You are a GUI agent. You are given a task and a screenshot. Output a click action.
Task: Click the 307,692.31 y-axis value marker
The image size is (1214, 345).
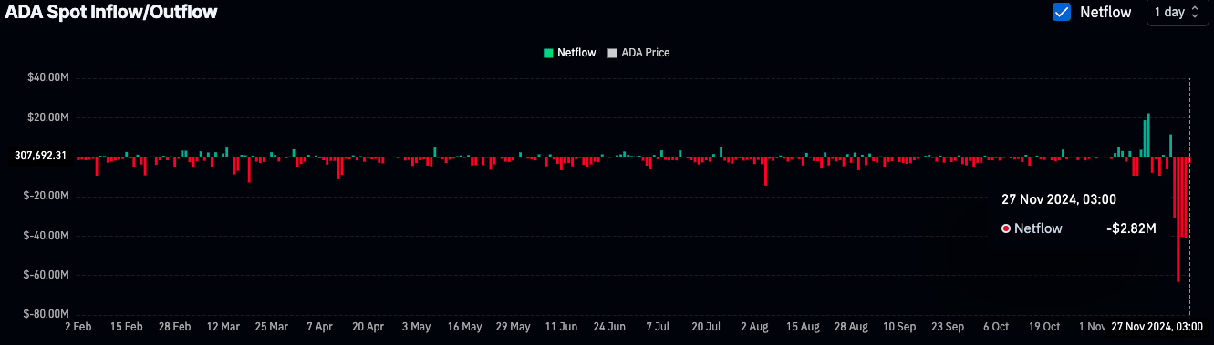[x=41, y=156]
